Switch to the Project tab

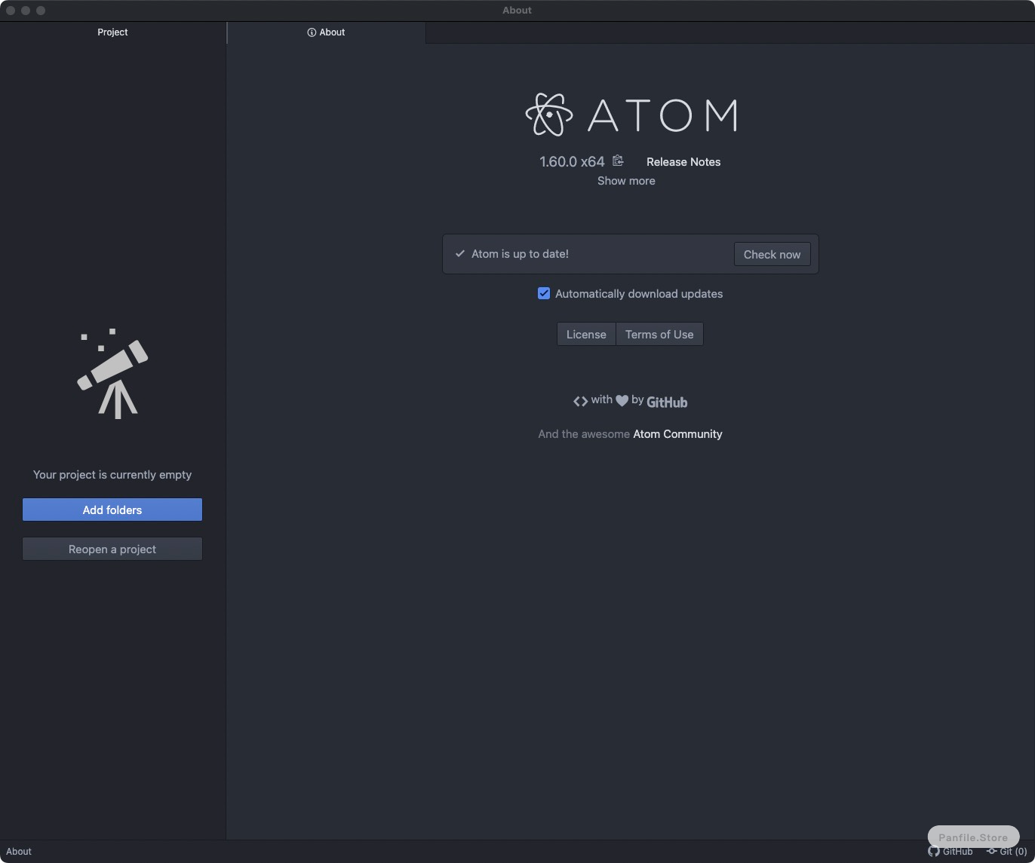click(112, 32)
